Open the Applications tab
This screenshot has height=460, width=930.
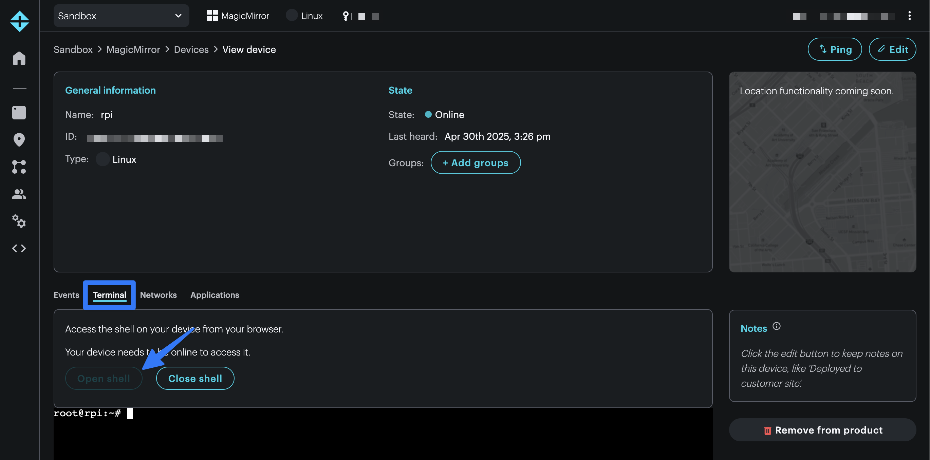215,295
